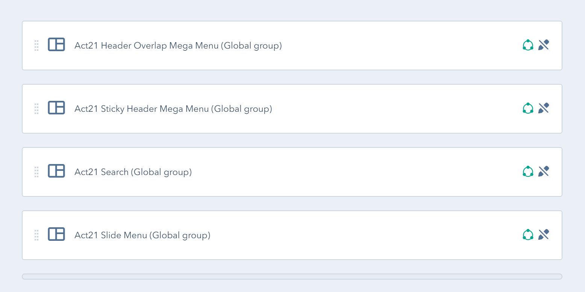The height and width of the screenshot is (292, 585).
Task: Select the Act21 Slide Menu group name
Action: 142,235
